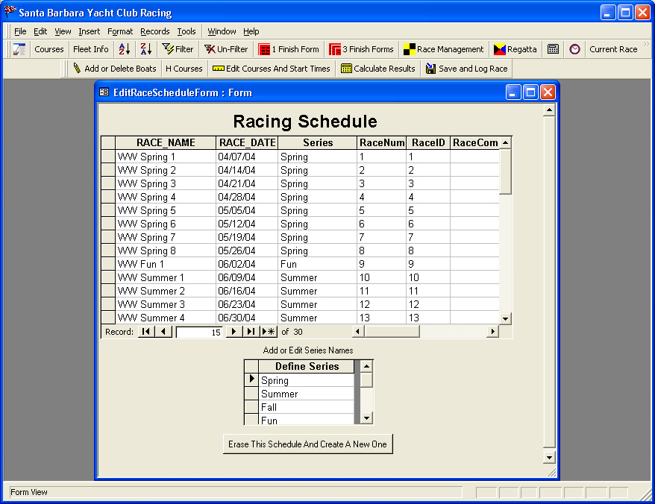Click the clock icon in toolbar
Image resolution: width=655 pixels, height=504 pixels.
pos(574,49)
